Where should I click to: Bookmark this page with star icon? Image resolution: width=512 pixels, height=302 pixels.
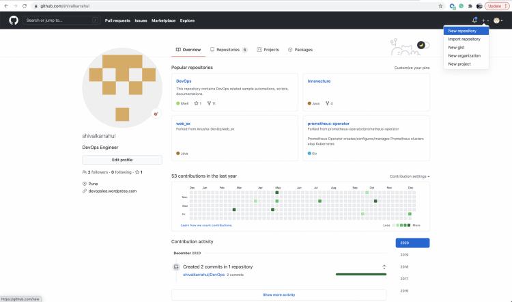pyautogui.click(x=441, y=5)
